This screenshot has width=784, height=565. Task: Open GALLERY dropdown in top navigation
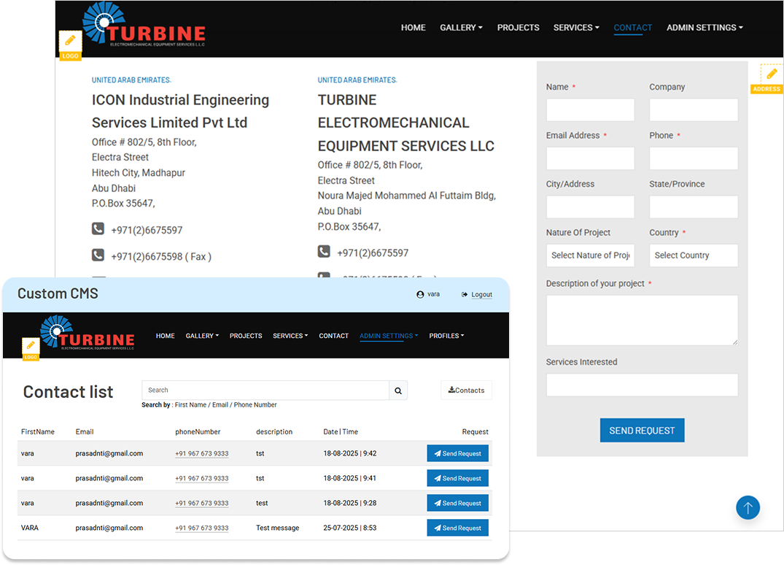pyautogui.click(x=461, y=28)
